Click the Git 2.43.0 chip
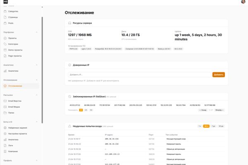The height and width of the screenshot is (165, 248). click(x=178, y=49)
